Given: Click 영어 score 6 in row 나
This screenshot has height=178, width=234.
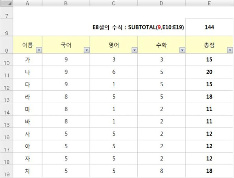Looking at the screenshot, I should (x=114, y=72).
